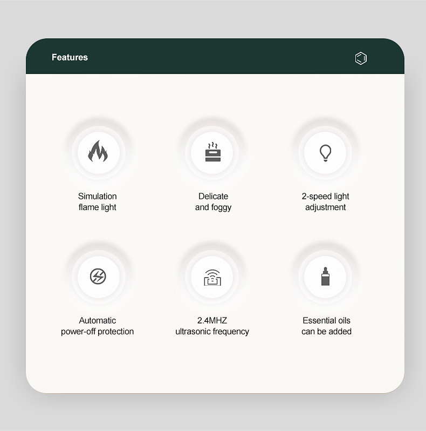Click the word "2.4MHZ" label

click(212, 320)
